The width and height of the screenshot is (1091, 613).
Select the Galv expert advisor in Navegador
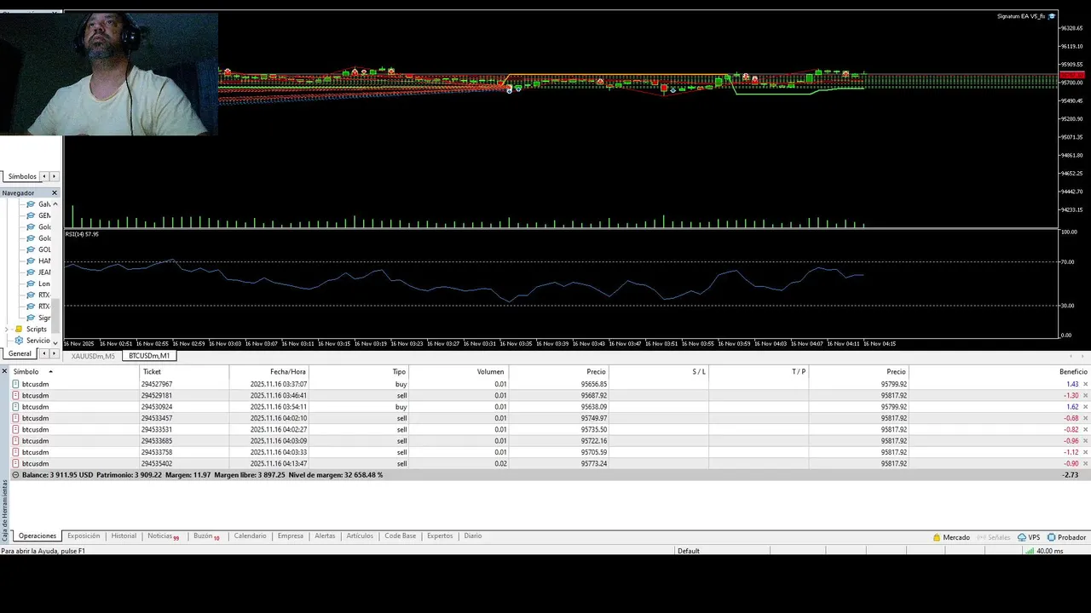[39, 204]
